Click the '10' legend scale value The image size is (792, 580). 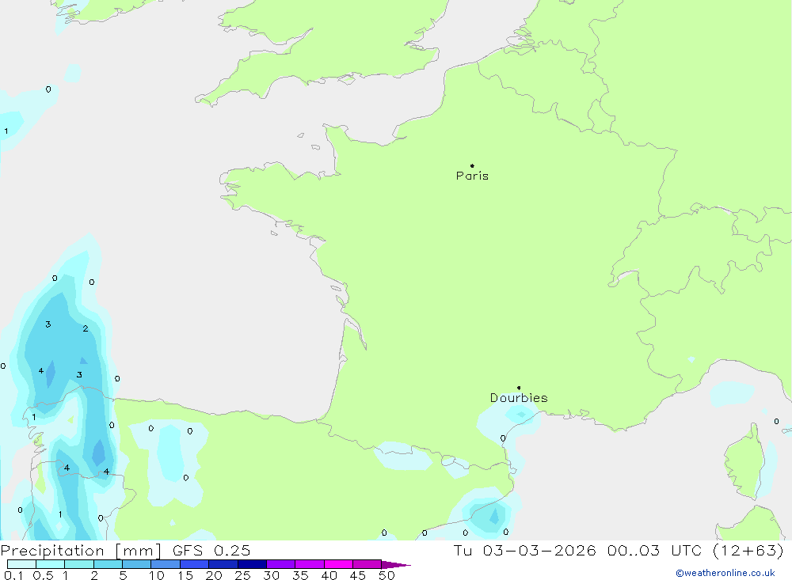point(157,575)
